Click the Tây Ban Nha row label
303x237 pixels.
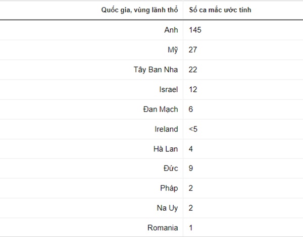[x=156, y=70]
